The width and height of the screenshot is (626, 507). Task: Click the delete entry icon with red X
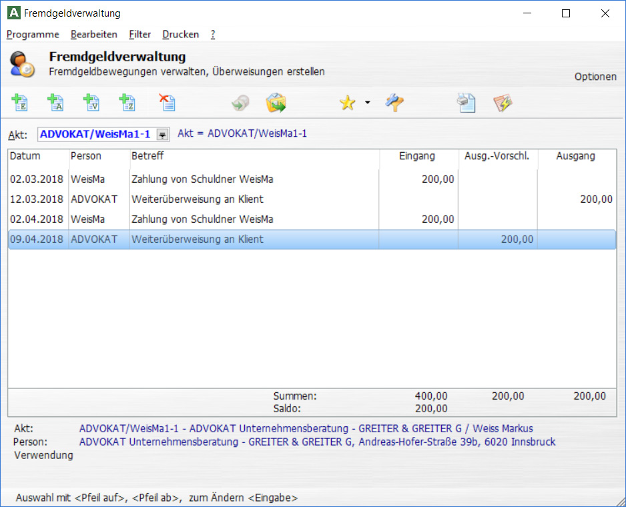(168, 103)
